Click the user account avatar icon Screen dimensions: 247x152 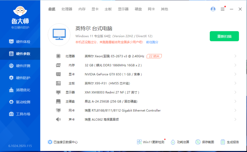tap(213, 9)
